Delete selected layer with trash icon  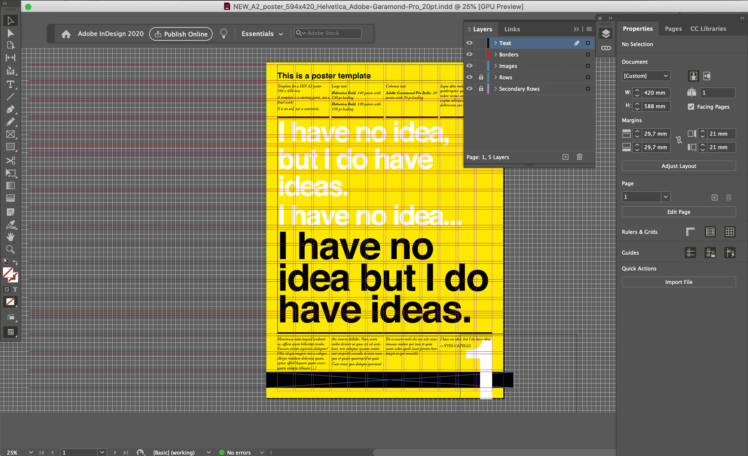[579, 157]
